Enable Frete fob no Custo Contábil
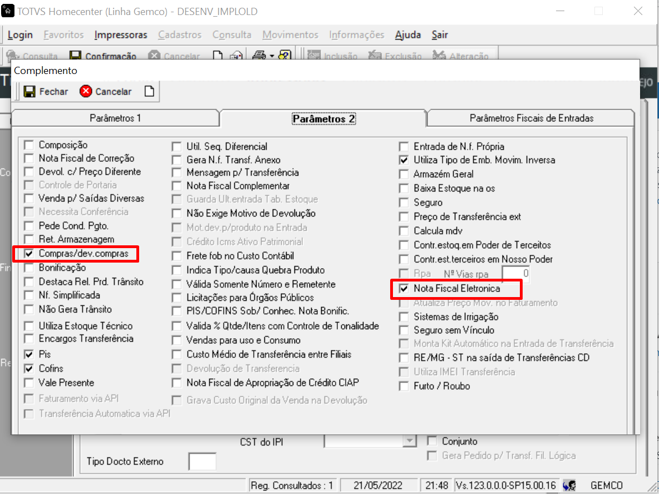The image size is (659, 494). tap(176, 256)
